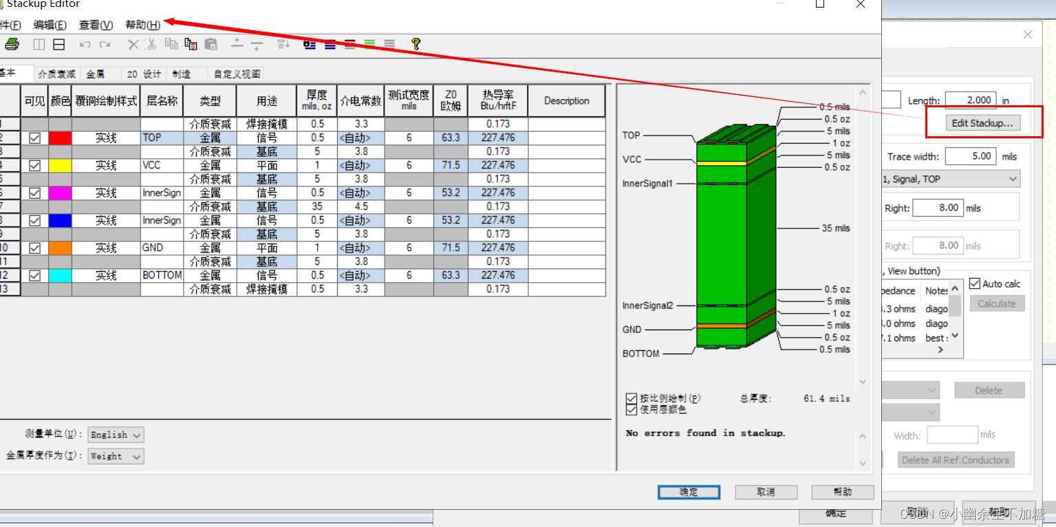The width and height of the screenshot is (1056, 527).
Task: Toggle the 使用层颜色 checkbox
Action: pyautogui.click(x=632, y=409)
